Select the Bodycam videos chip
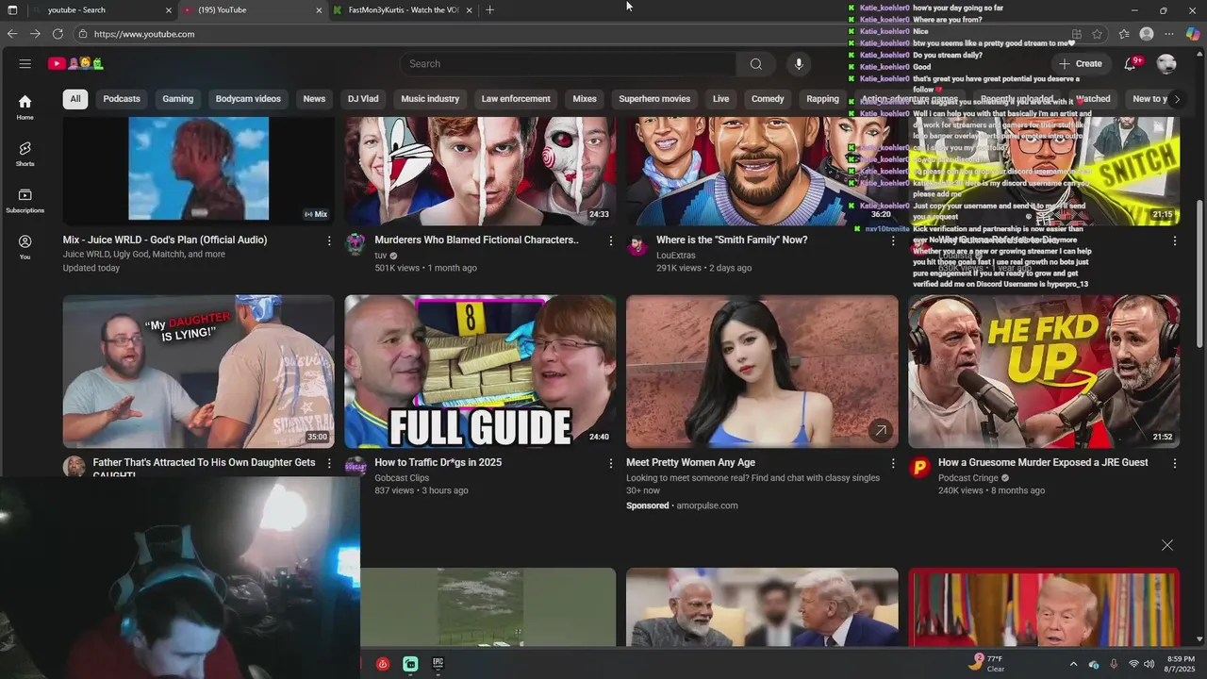 (248, 99)
